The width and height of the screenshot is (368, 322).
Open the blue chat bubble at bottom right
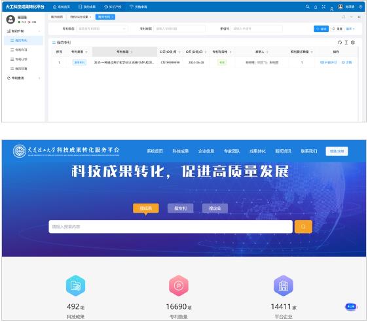[x=351, y=306]
